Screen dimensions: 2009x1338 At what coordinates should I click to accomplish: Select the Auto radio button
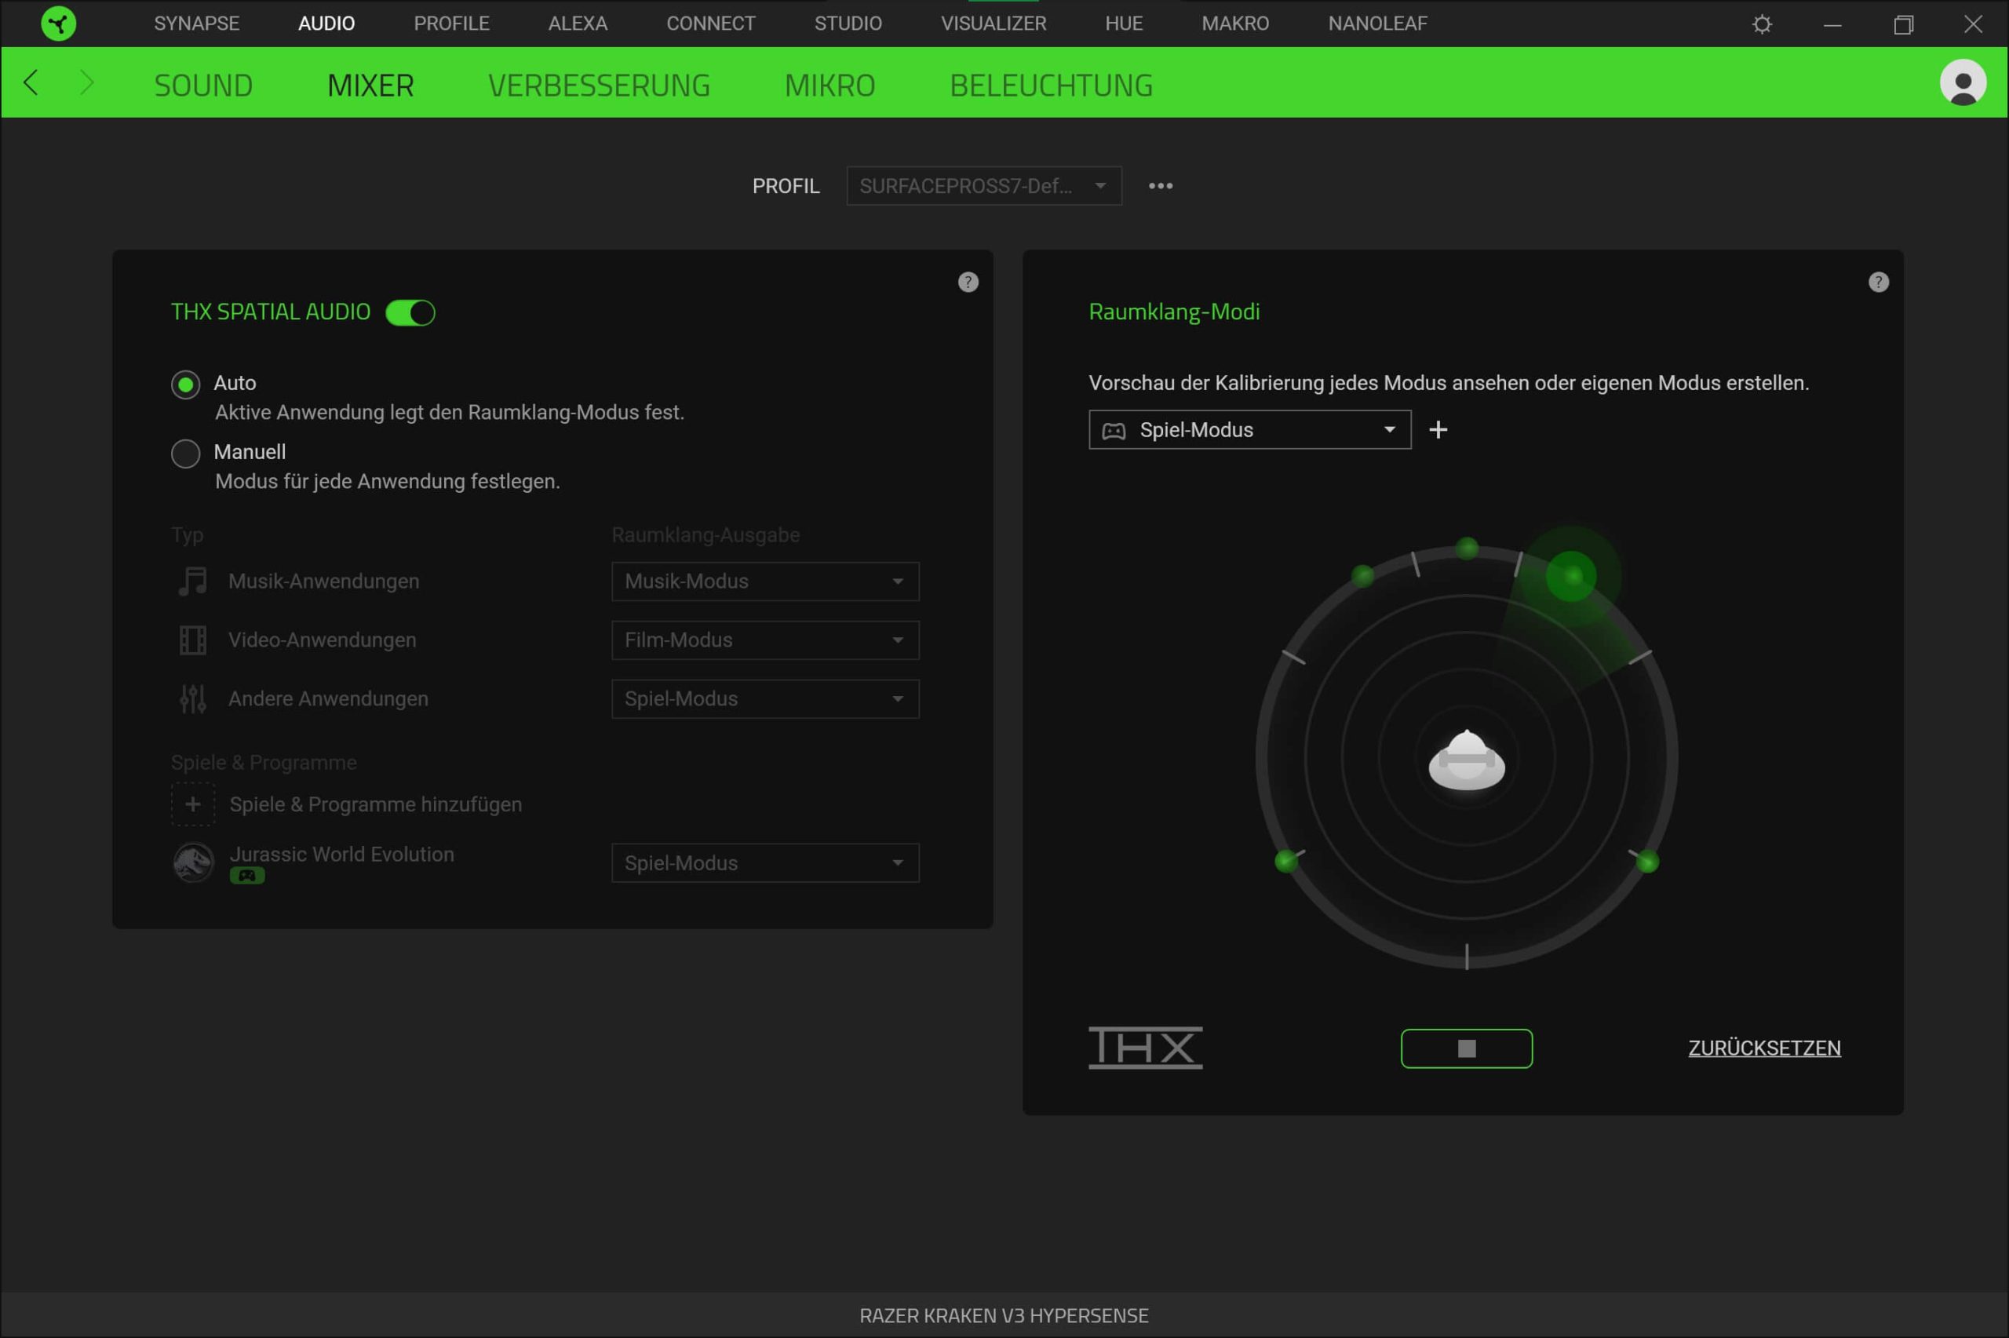[x=186, y=385]
